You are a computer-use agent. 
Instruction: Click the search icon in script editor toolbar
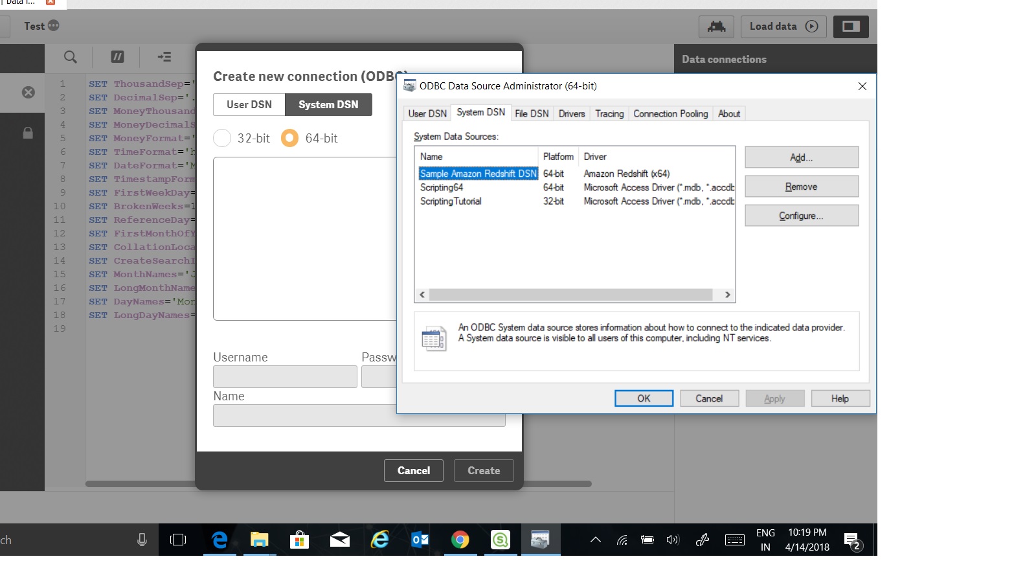[x=71, y=57]
